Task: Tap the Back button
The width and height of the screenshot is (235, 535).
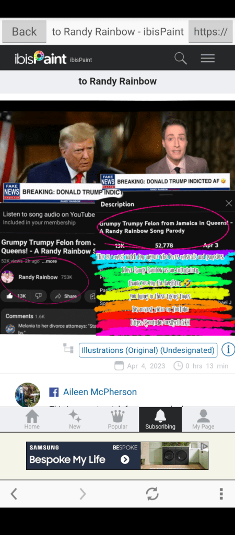Action: pyautogui.click(x=24, y=31)
